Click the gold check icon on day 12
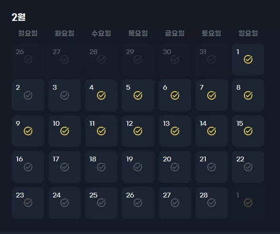The image size is (280, 234). coord(138,131)
